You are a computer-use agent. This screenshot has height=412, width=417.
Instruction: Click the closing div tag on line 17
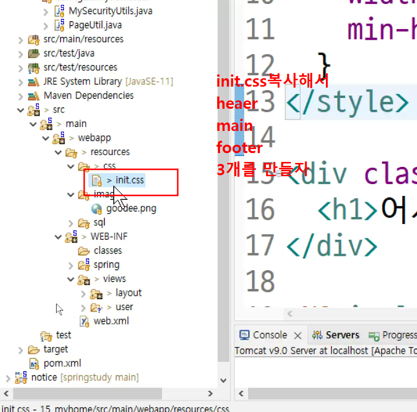click(332, 246)
